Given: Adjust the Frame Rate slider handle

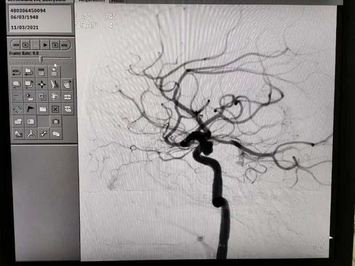Looking at the screenshot, I should tap(41, 59).
